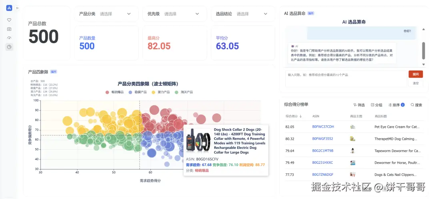Viewport: 432px width, 199px height.
Task: Open the heart favorites sidebar icon
Action: click(9, 20)
